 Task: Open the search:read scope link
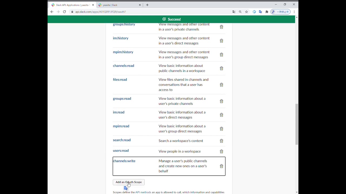[x=122, y=140]
